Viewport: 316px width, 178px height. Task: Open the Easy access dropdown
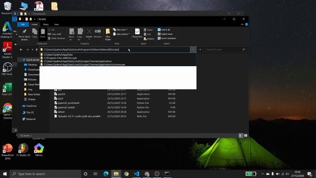[121, 34]
